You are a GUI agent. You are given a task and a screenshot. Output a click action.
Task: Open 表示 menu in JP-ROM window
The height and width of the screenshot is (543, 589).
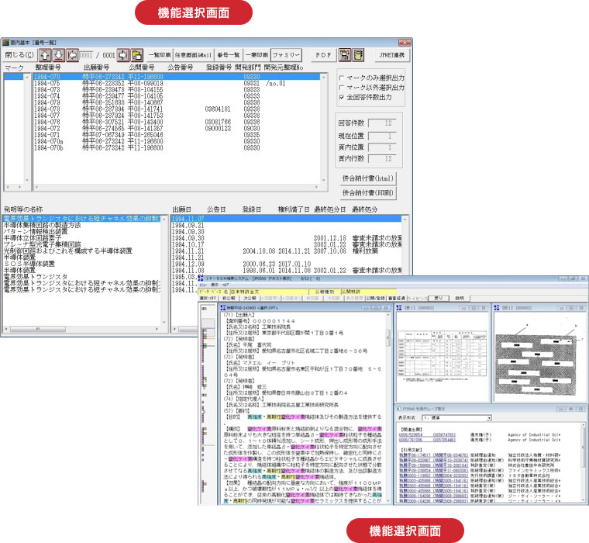coord(215,285)
